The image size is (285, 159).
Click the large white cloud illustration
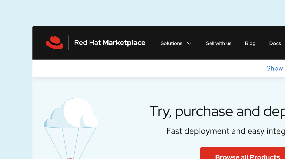pyautogui.click(x=77, y=112)
